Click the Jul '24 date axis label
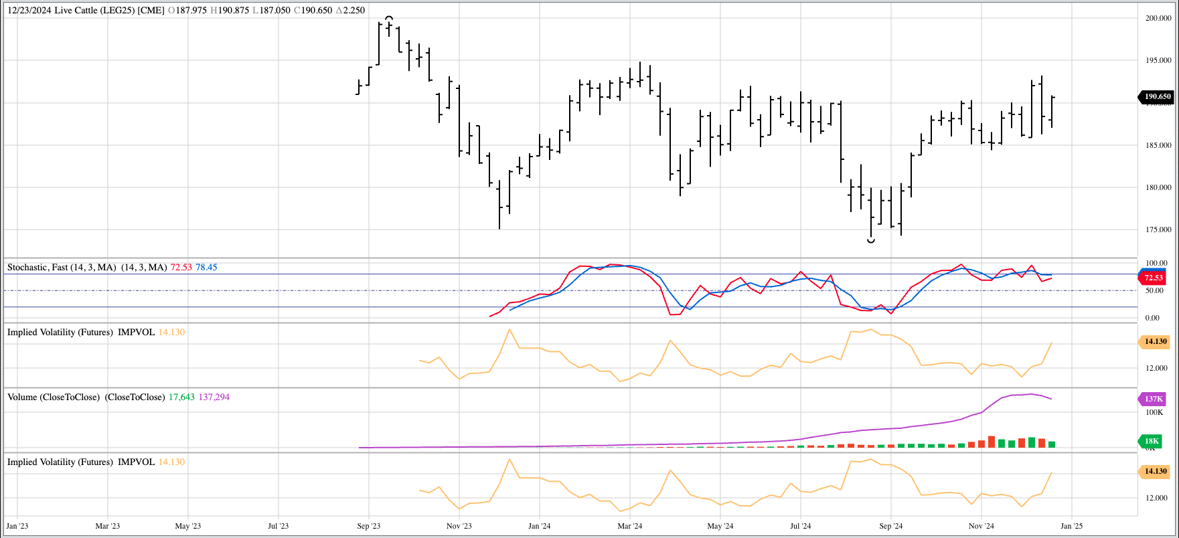The width and height of the screenshot is (1179, 538). [800, 526]
